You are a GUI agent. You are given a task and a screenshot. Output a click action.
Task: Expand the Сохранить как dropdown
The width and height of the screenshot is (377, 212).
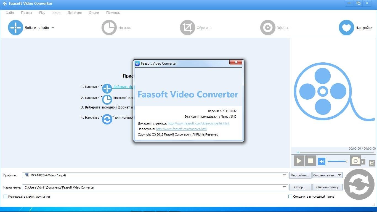(340, 175)
